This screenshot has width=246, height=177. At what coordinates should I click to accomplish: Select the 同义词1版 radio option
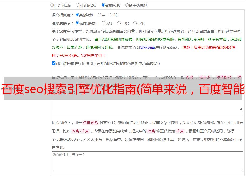coord(52,5)
